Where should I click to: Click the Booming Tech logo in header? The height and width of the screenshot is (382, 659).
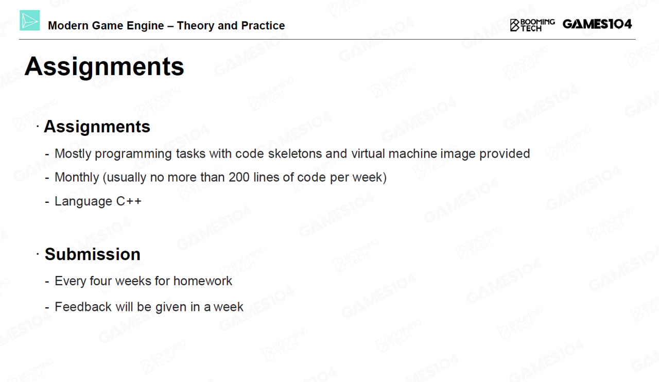[x=532, y=25]
